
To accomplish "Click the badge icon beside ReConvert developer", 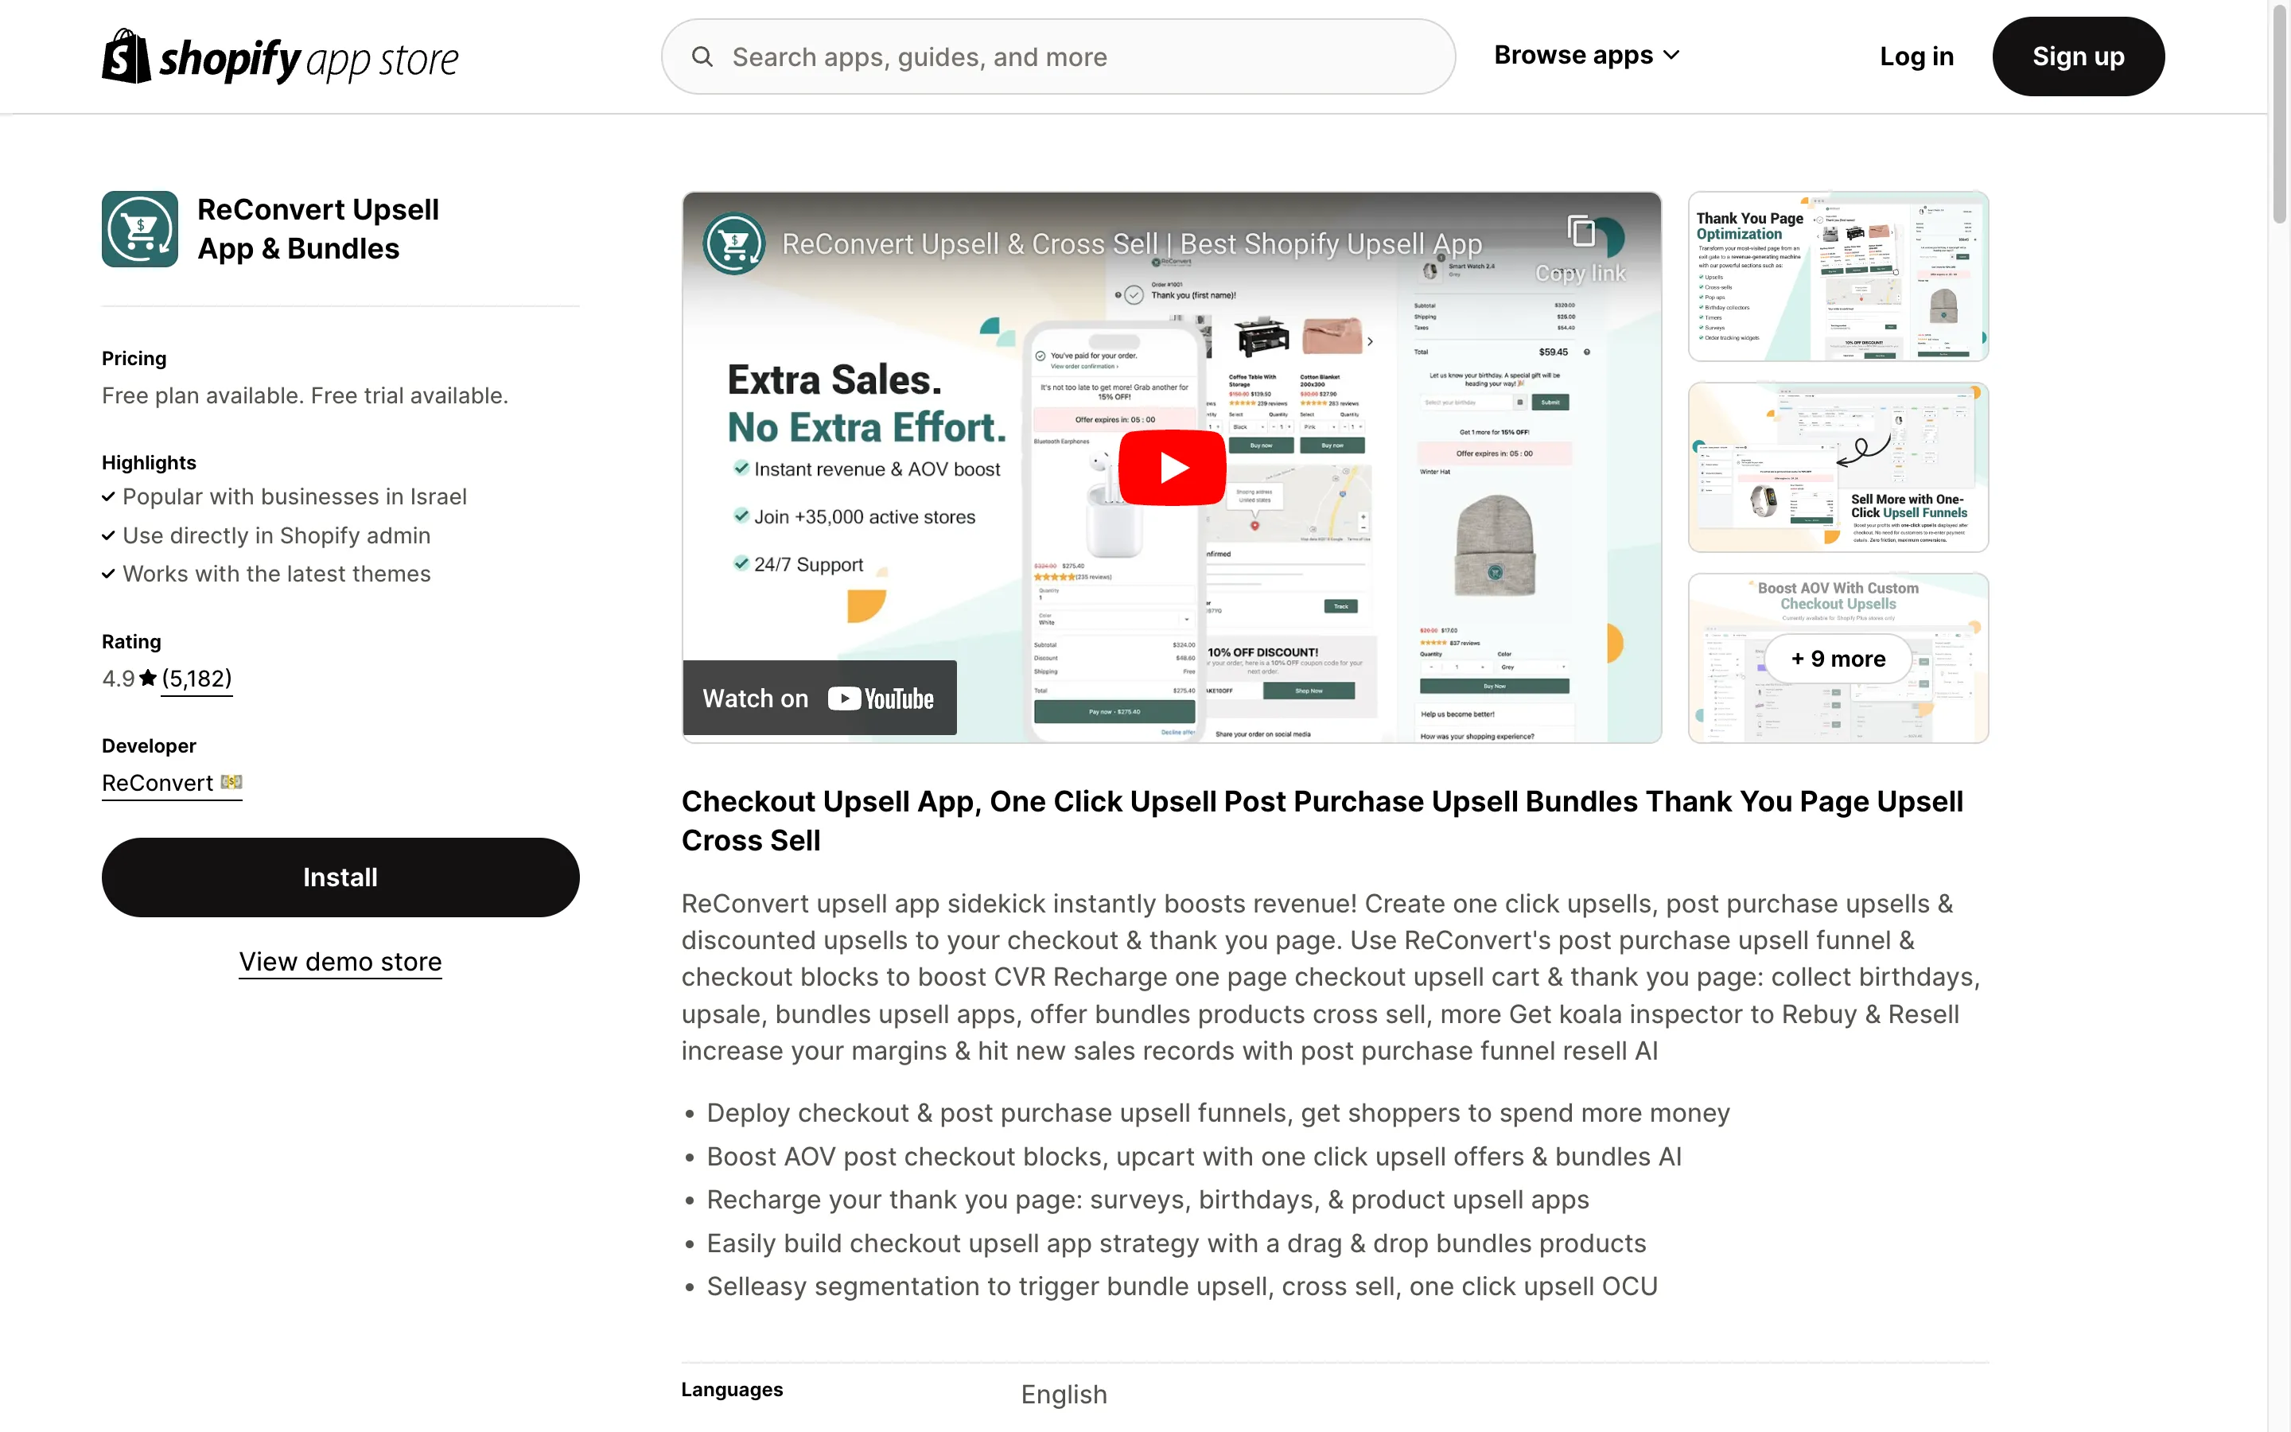I will point(231,782).
